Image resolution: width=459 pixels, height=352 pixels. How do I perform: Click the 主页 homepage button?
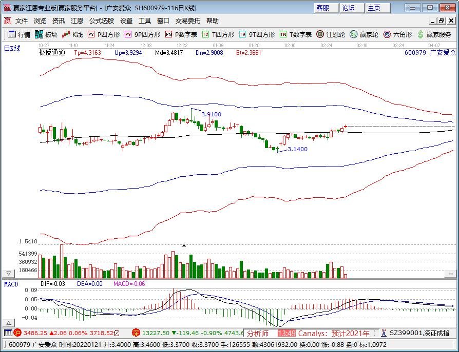[378, 8]
